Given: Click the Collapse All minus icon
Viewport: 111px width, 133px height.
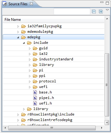Looking at the screenshot, I should (x=94, y=12).
